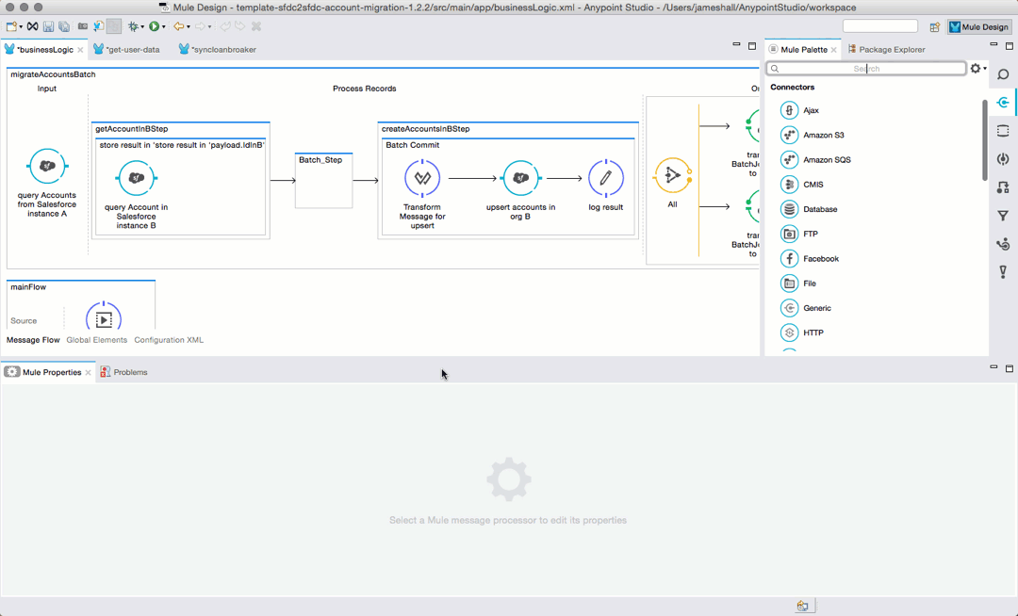Click the mainFlow title
1018x616 pixels.
click(x=28, y=287)
